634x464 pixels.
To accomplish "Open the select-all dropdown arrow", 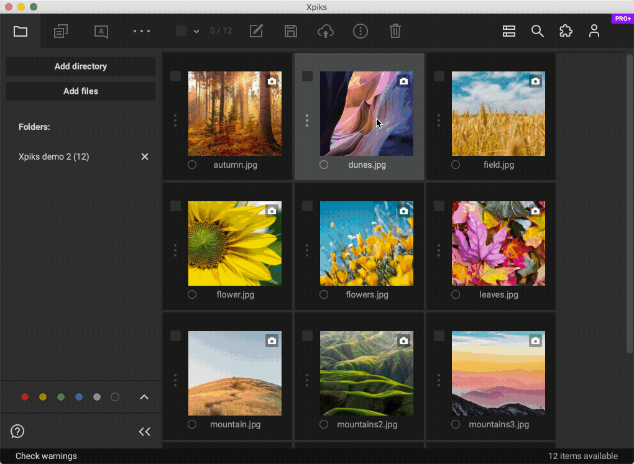I will [196, 31].
